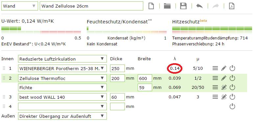Click Phasenverschiebung: 24 h text
The width and height of the screenshot is (257, 129).
point(198,44)
